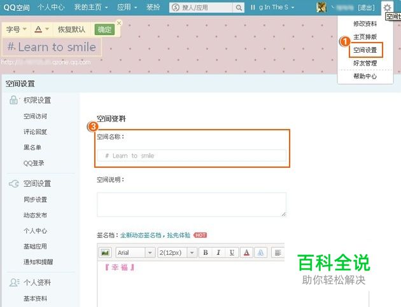Click the 权限设置 lock icon
This screenshot has width=401, height=307.
tap(13, 100)
